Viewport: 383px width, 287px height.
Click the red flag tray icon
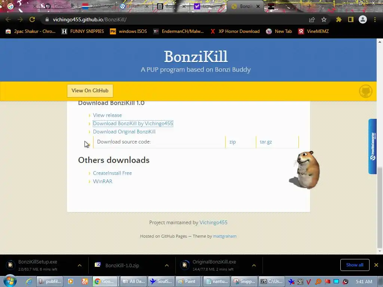tap(327, 282)
